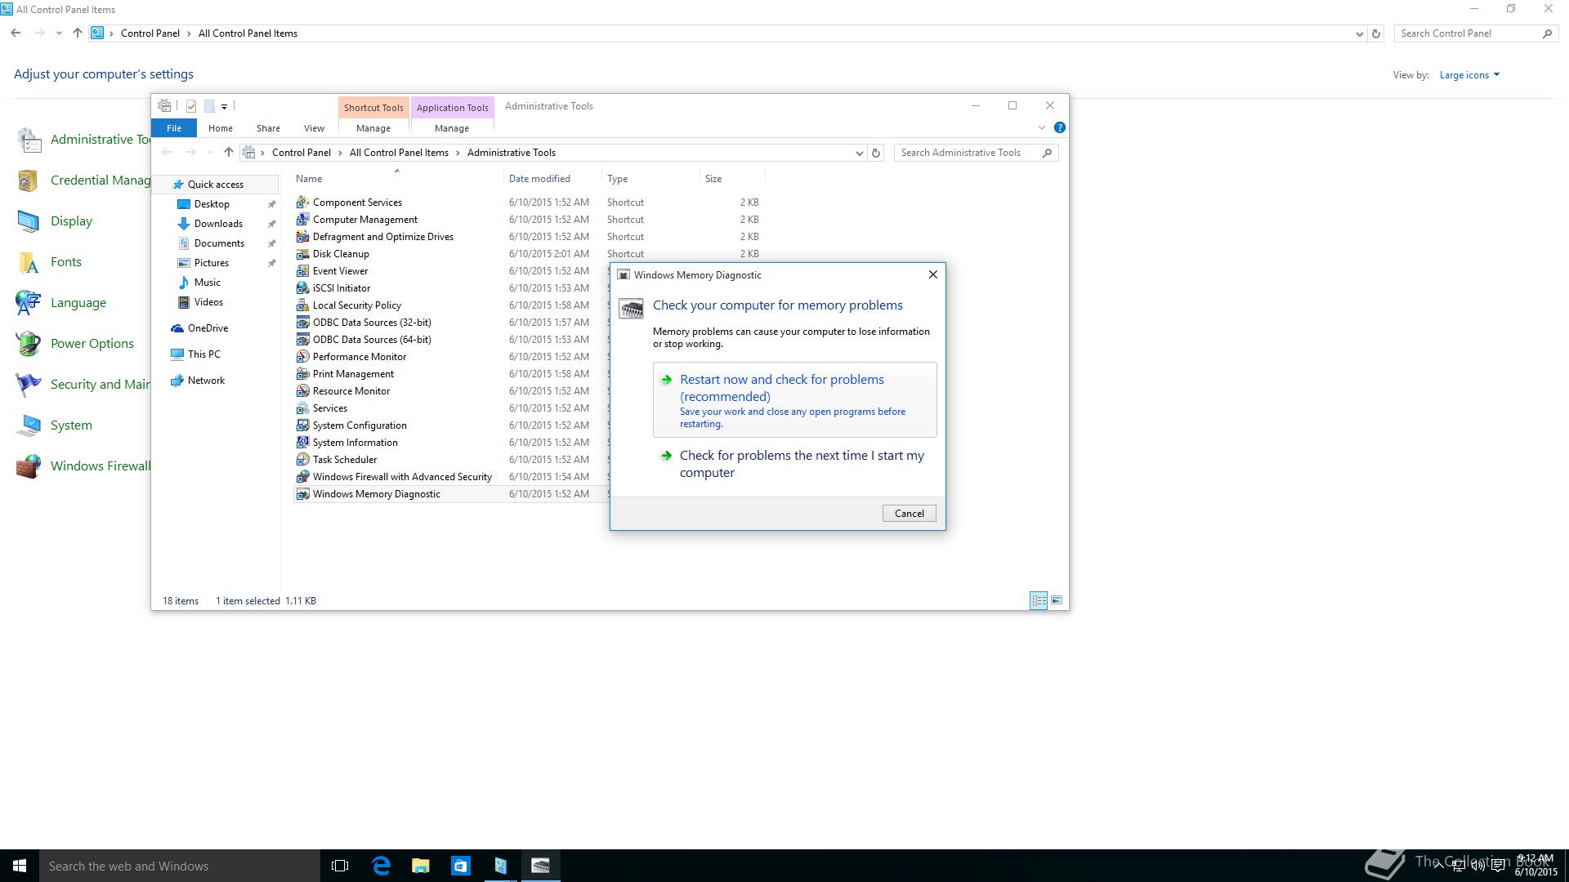Open the File ribbon tab
Image resolution: width=1569 pixels, height=882 pixels.
click(x=173, y=128)
